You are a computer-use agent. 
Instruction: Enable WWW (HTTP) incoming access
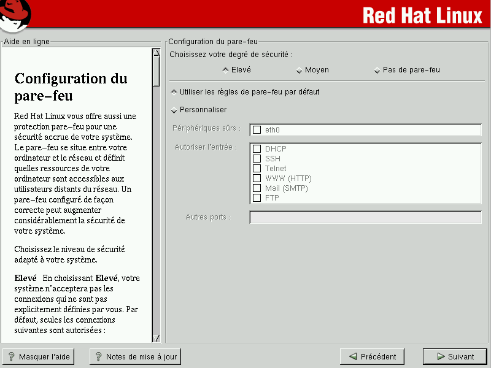(x=257, y=178)
